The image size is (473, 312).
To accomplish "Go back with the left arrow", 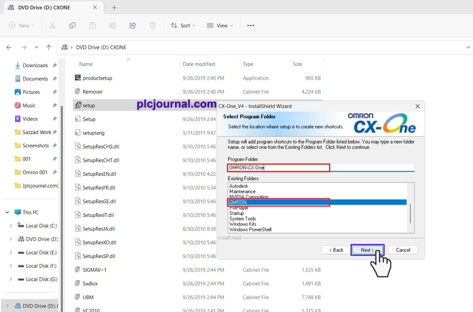I will tap(9, 47).
